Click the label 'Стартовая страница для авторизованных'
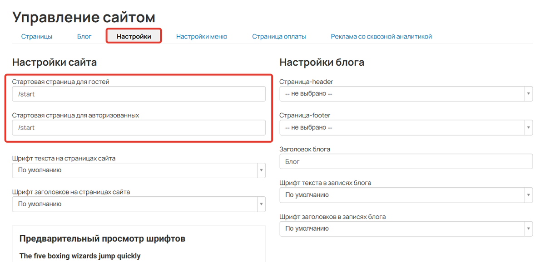Screen dimensions: 545x262 pos(75,115)
